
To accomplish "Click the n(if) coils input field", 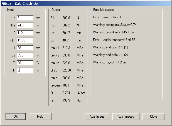I will (x=25, y=40).
